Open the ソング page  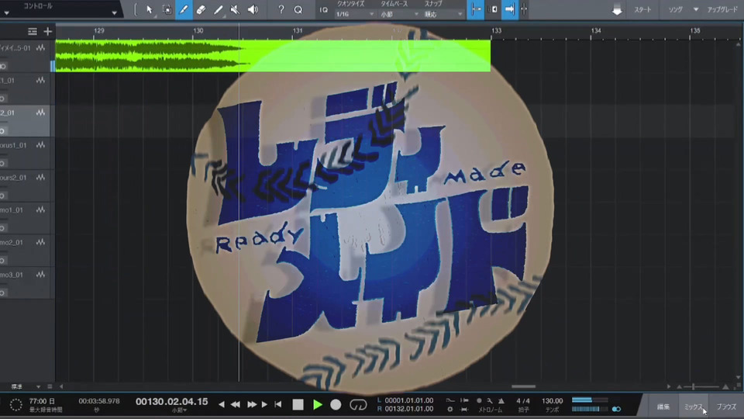pyautogui.click(x=675, y=9)
